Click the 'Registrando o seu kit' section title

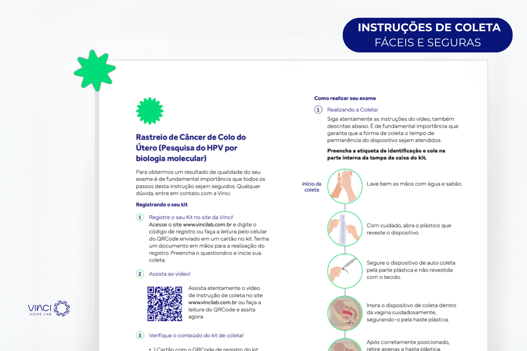click(x=162, y=205)
